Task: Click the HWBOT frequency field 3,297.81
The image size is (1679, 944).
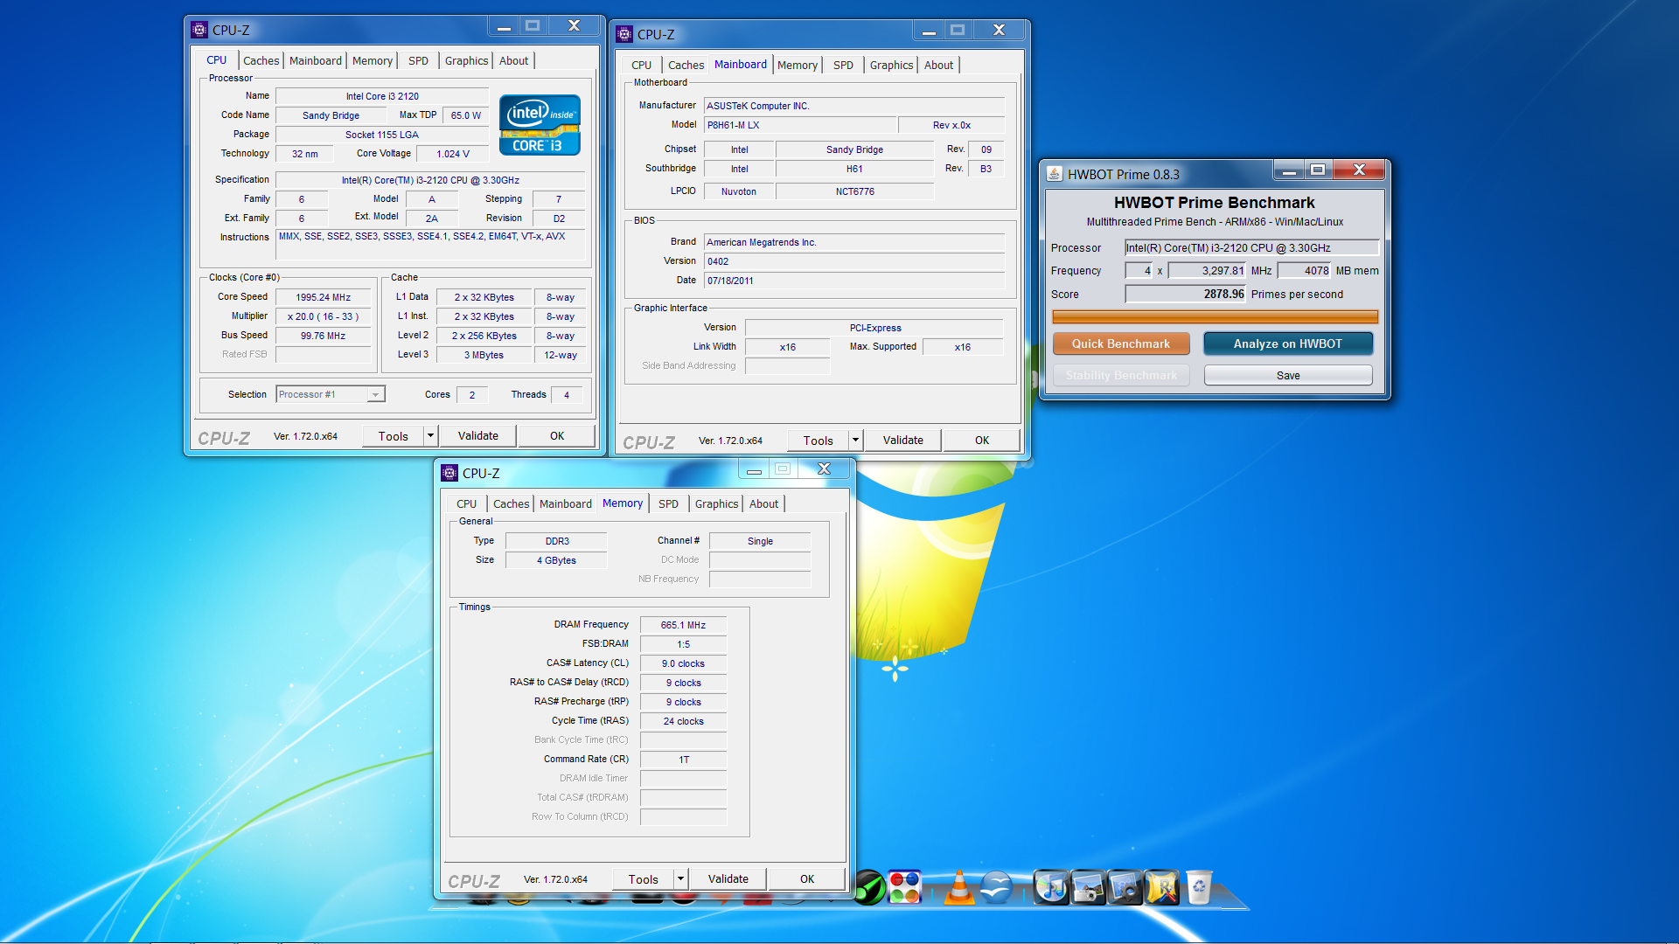Action: click(1208, 270)
